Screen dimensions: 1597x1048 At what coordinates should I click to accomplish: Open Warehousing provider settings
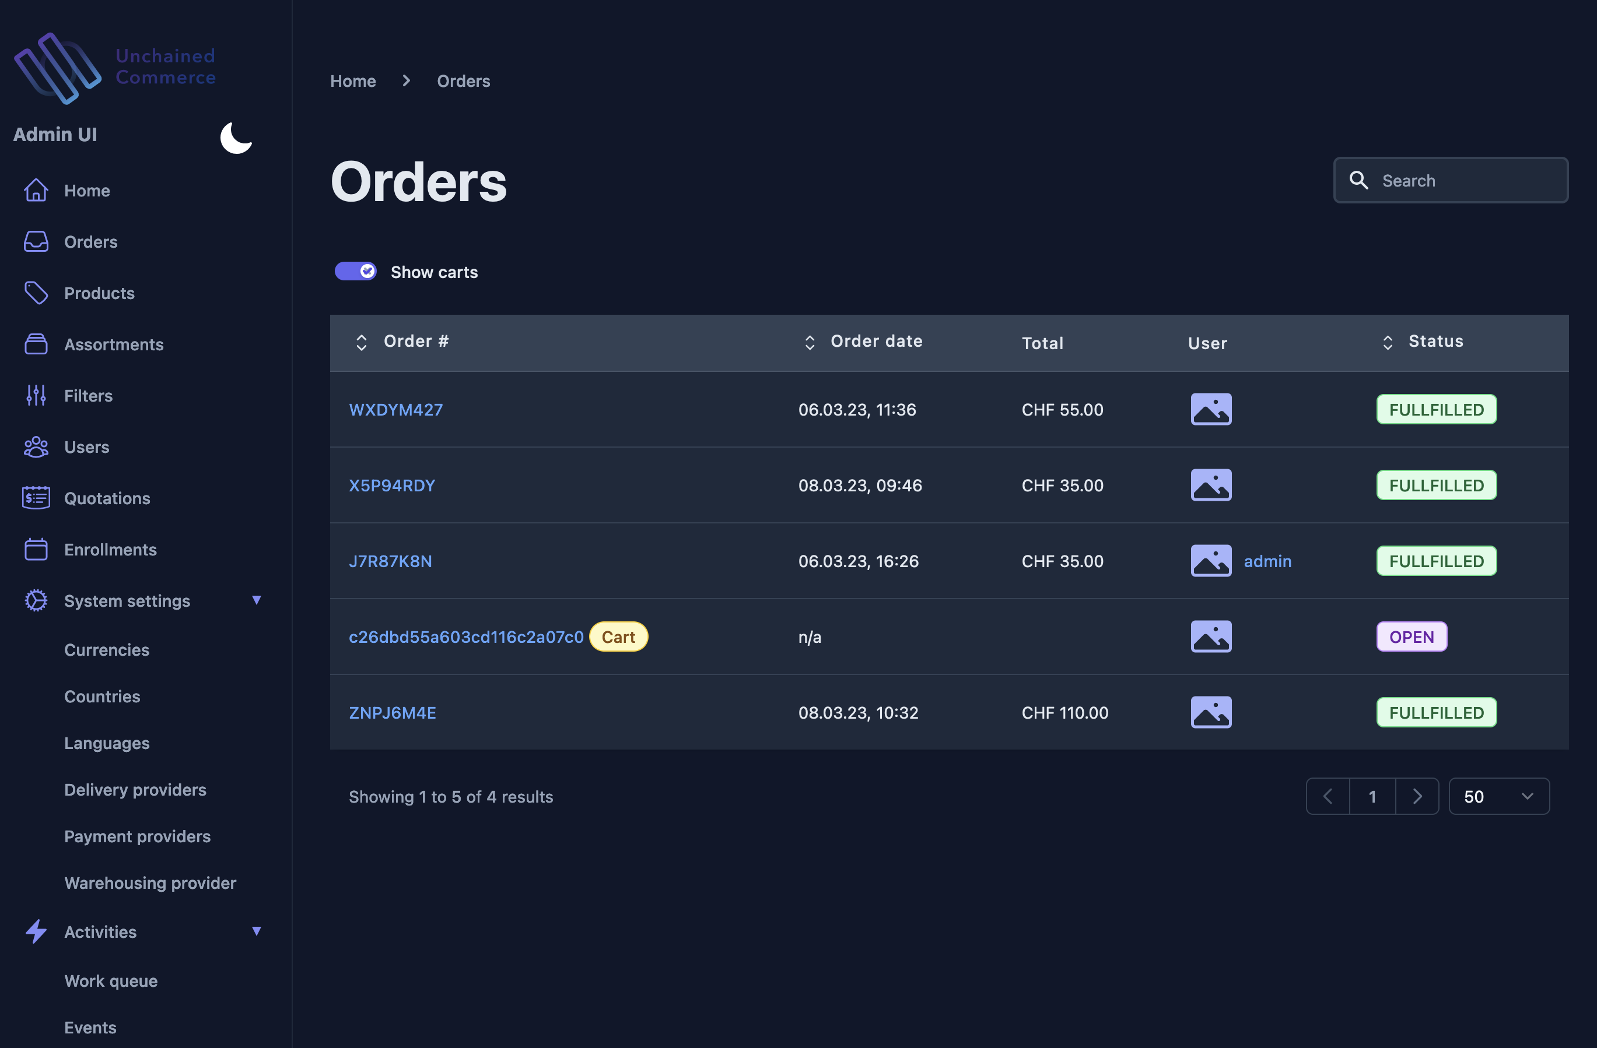tap(150, 882)
